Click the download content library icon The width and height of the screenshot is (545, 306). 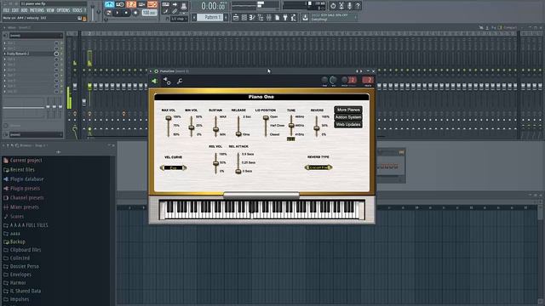(x=305, y=17)
